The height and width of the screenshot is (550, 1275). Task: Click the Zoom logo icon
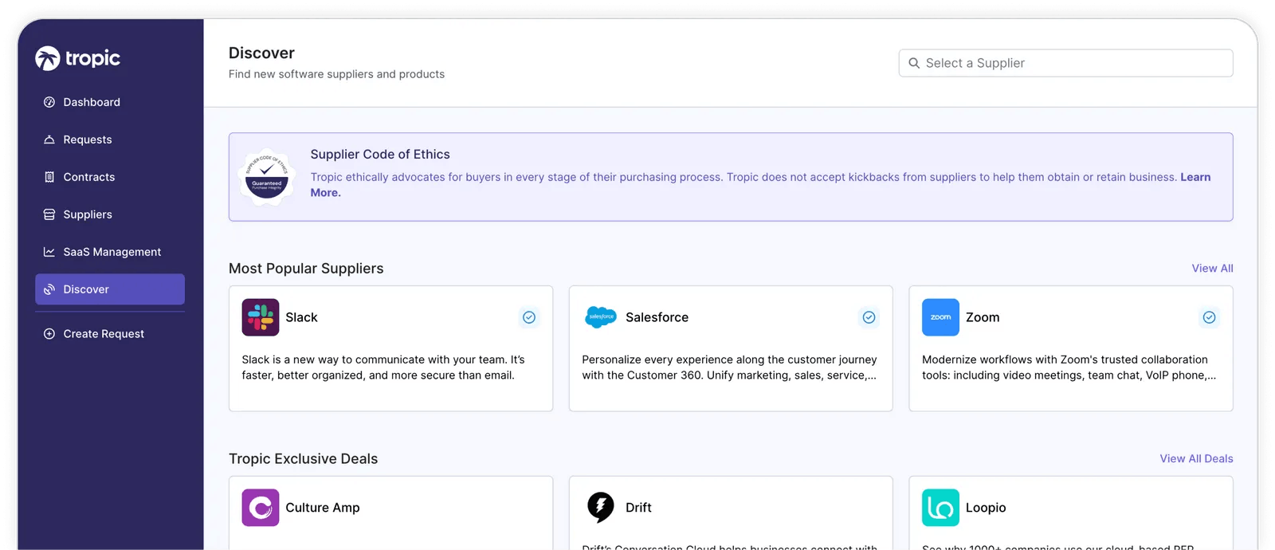click(940, 317)
